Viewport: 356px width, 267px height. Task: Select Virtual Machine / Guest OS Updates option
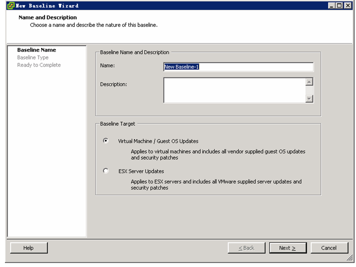105,141
